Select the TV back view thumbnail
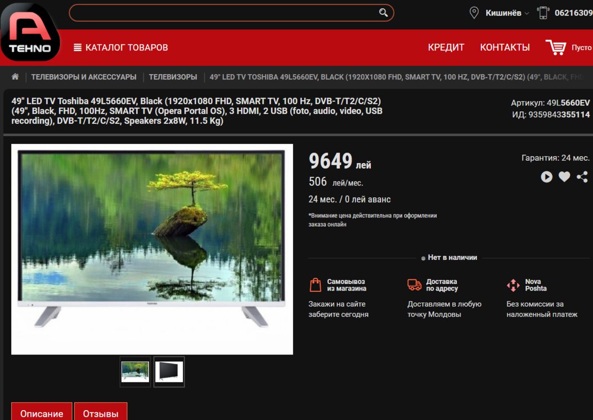Image resolution: width=593 pixels, height=420 pixels. [169, 372]
